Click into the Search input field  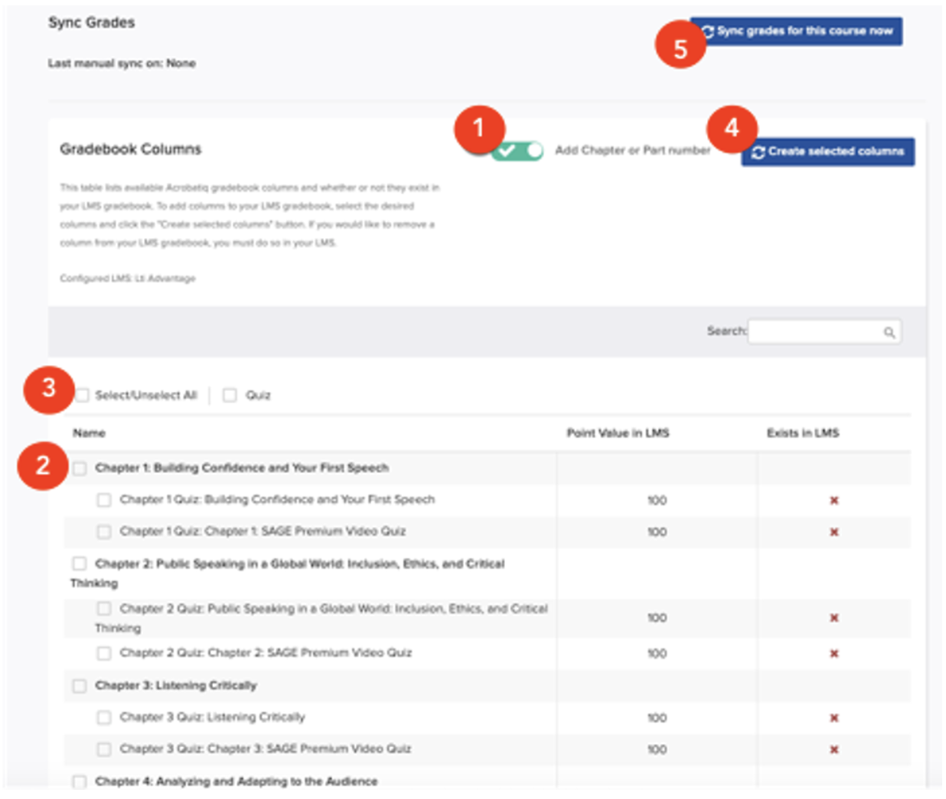click(x=814, y=332)
